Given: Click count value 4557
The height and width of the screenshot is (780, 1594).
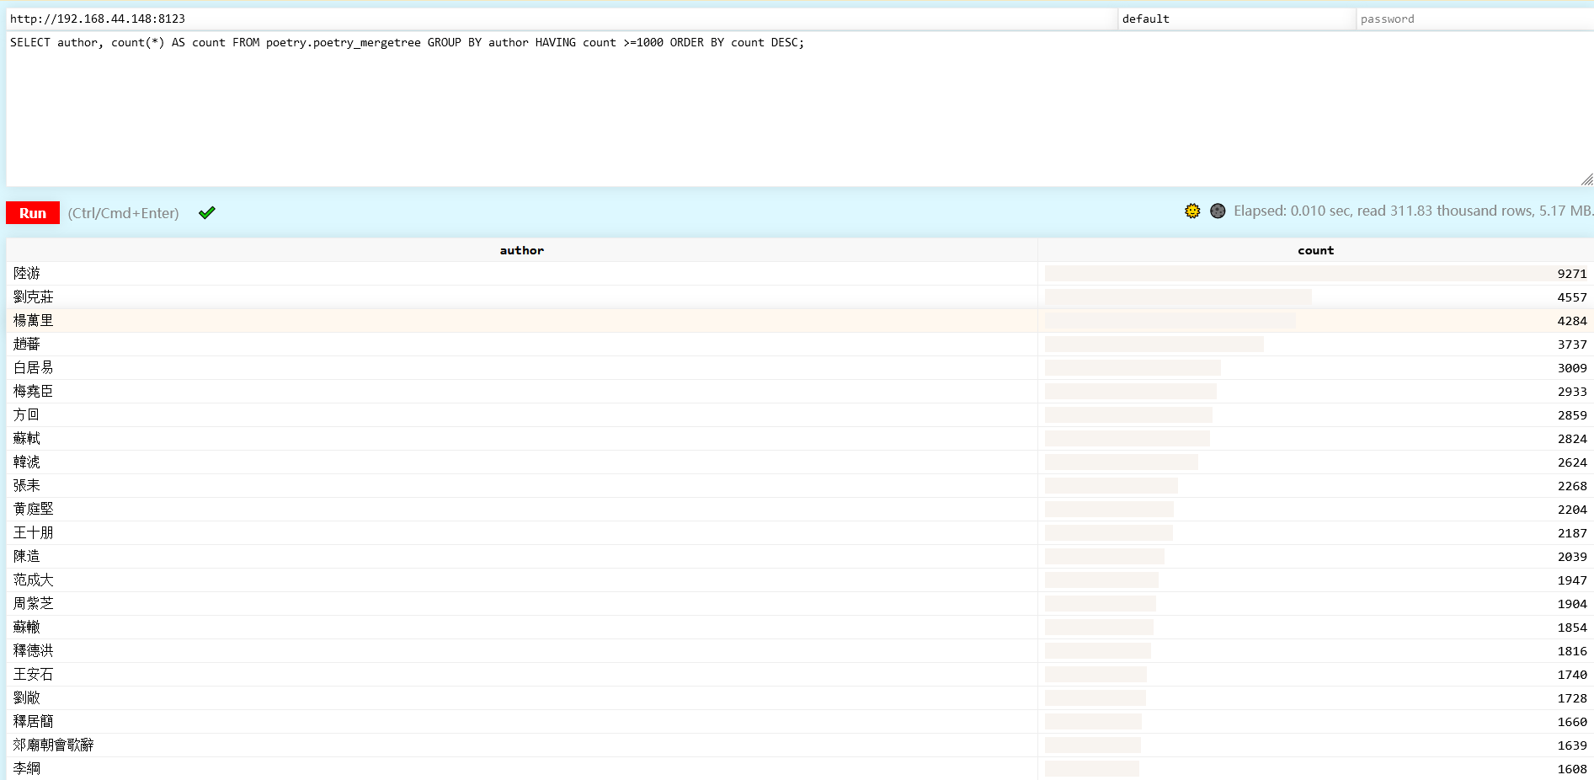Looking at the screenshot, I should tap(1572, 297).
